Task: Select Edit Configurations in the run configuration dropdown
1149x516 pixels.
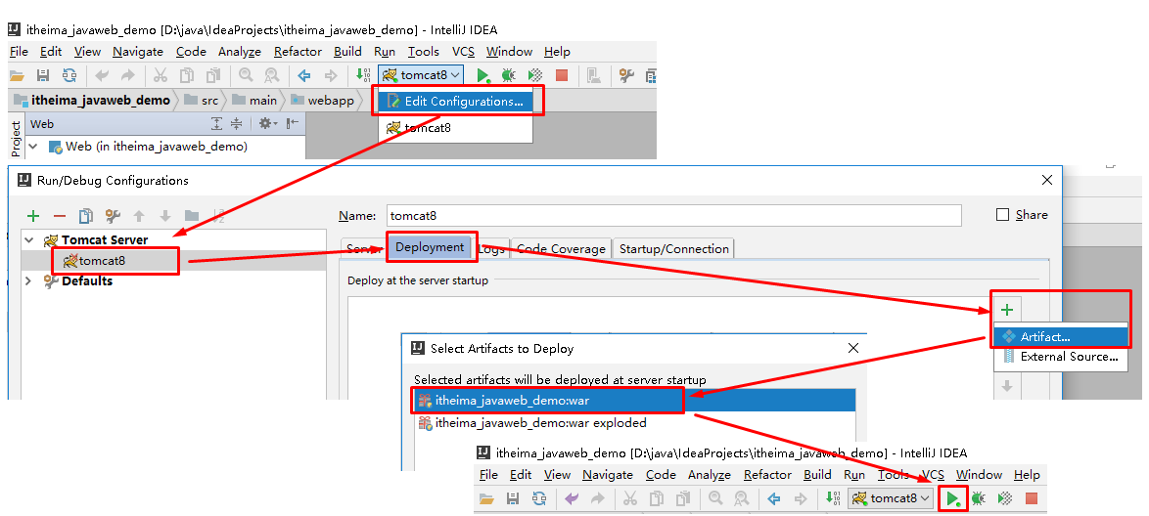Action: (x=455, y=101)
